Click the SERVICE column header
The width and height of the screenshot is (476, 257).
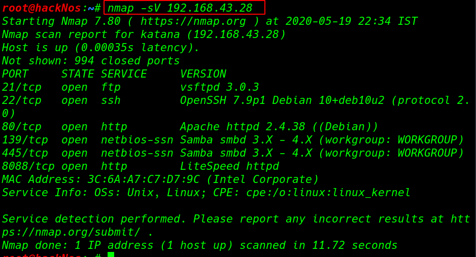point(124,74)
